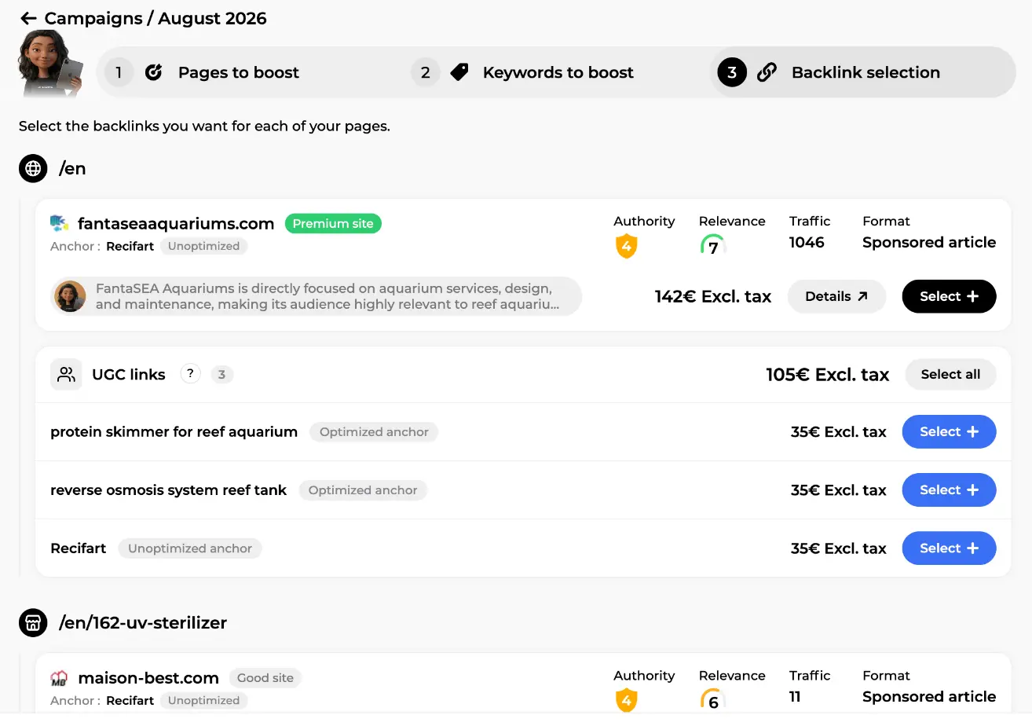This screenshot has height=726, width=1032.
Task: Click the shop icon next to /en/162-uv-sterilizer
Action: tap(33, 622)
